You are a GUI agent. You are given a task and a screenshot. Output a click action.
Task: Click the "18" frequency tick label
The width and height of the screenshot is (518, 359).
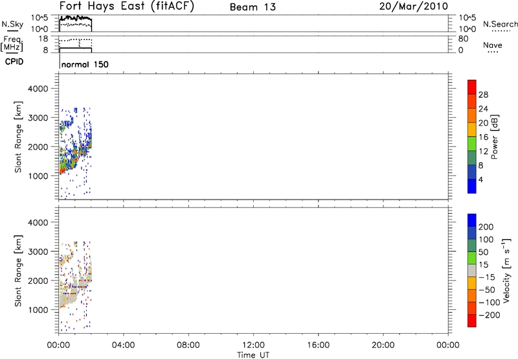(43, 39)
